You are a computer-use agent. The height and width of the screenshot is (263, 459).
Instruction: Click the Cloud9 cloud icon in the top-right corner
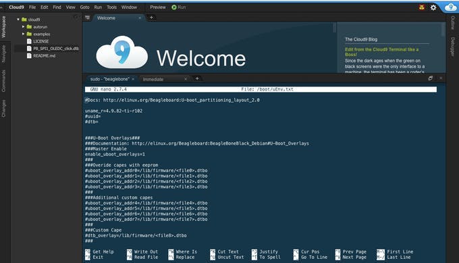450,7
